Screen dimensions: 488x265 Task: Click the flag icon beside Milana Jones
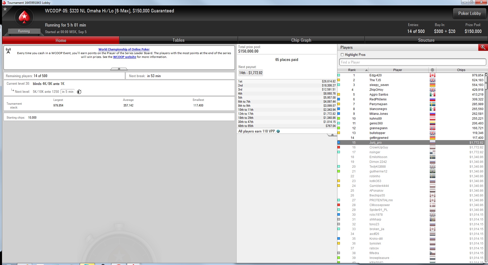(432, 114)
